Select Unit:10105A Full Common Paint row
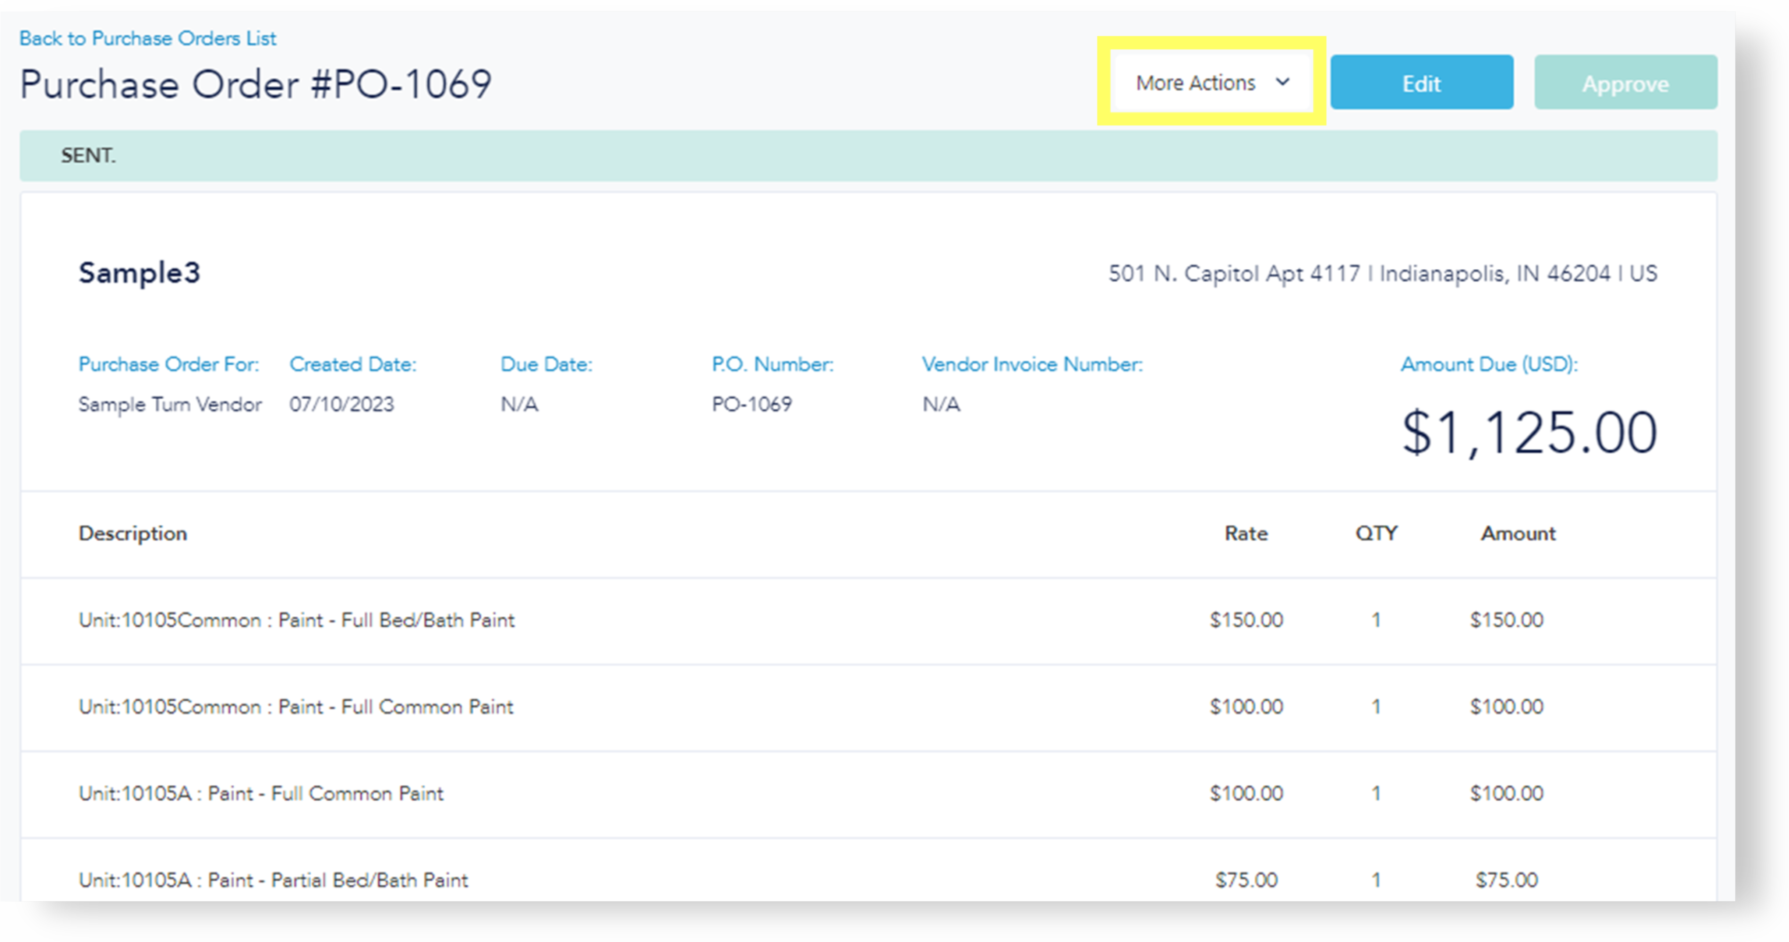The width and height of the screenshot is (1789, 942). click(261, 793)
